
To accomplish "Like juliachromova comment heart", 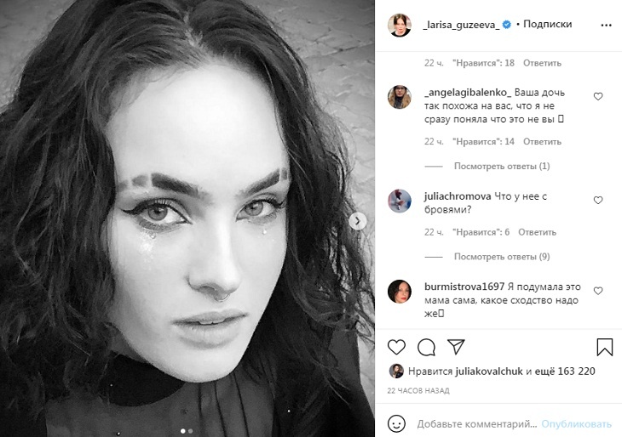I will point(598,201).
